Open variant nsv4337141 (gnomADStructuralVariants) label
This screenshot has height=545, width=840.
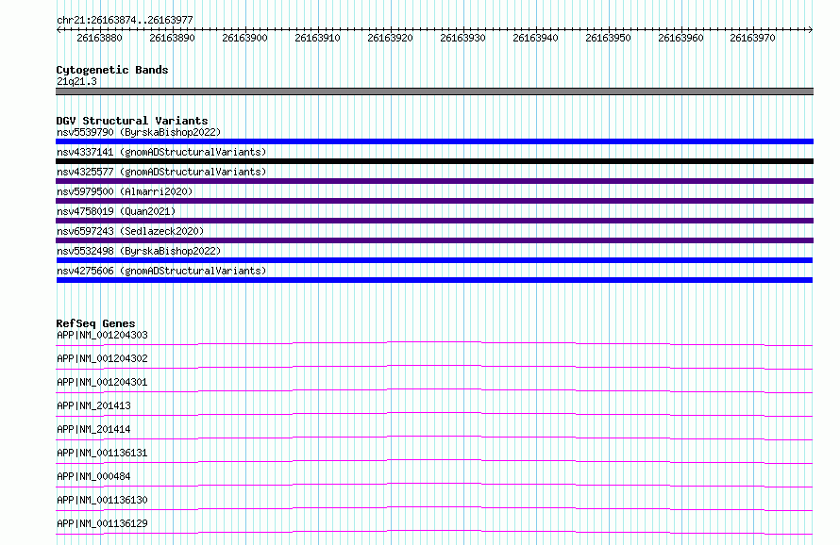coord(161,152)
